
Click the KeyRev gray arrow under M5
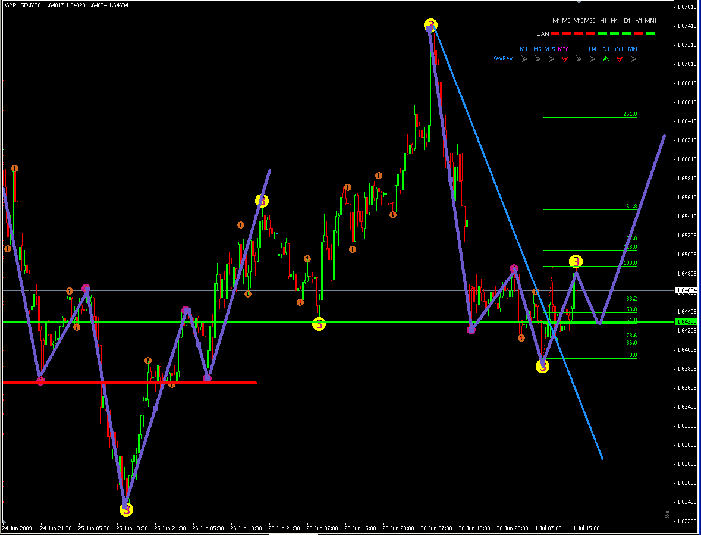tap(538, 58)
